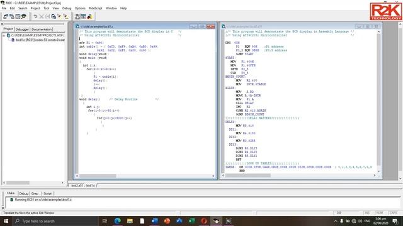The width and height of the screenshot is (403, 226).
Task: Open File Explorer from the taskbar
Action: click(x=130, y=220)
